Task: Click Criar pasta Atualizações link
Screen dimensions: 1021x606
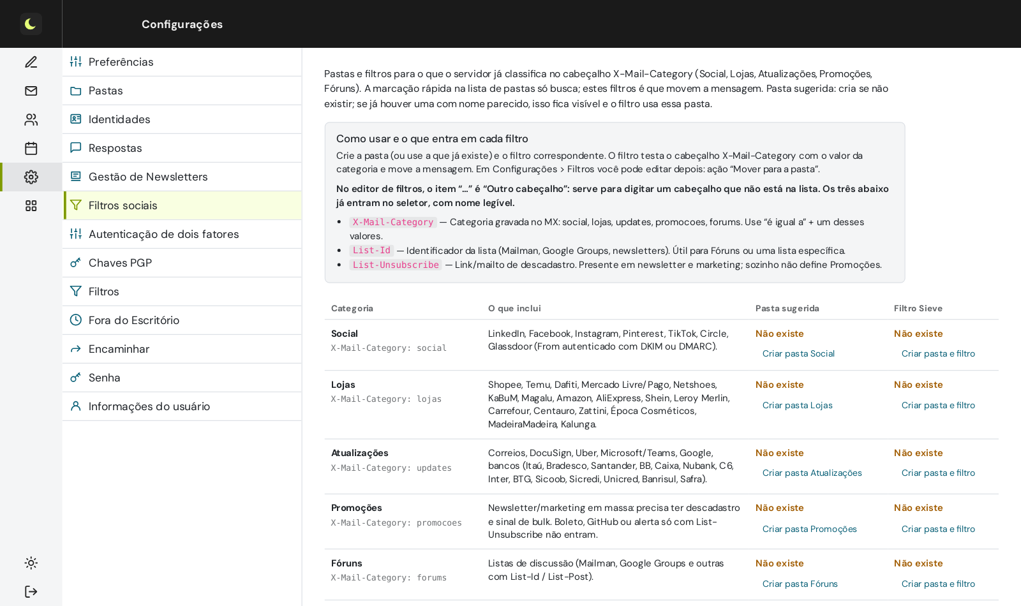Action: pos(812,473)
